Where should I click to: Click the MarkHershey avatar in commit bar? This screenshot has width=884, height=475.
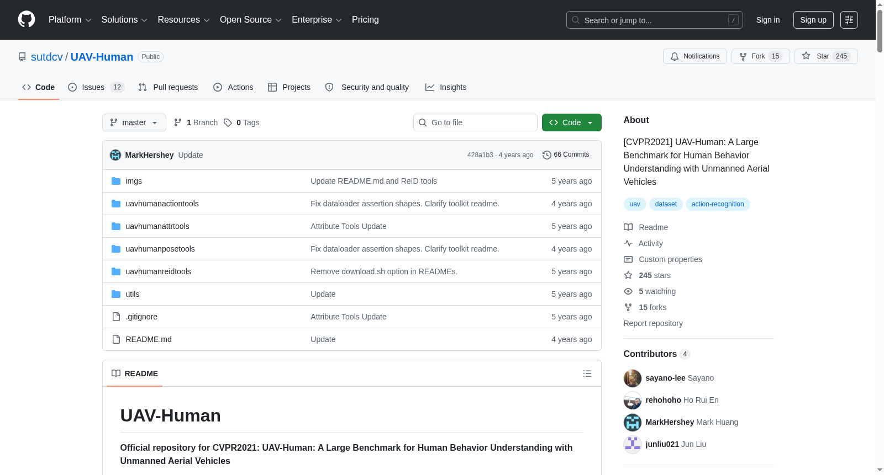(x=115, y=155)
